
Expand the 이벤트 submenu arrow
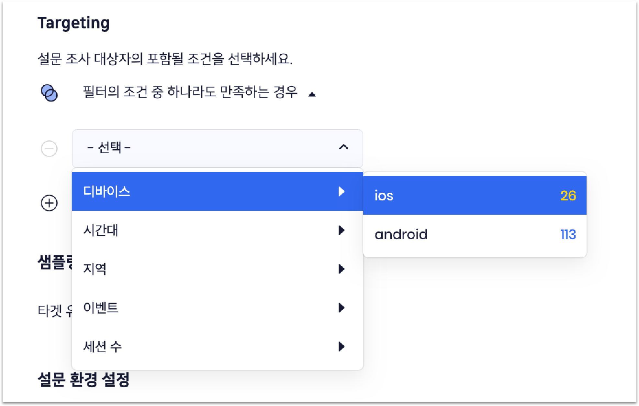pyautogui.click(x=341, y=308)
